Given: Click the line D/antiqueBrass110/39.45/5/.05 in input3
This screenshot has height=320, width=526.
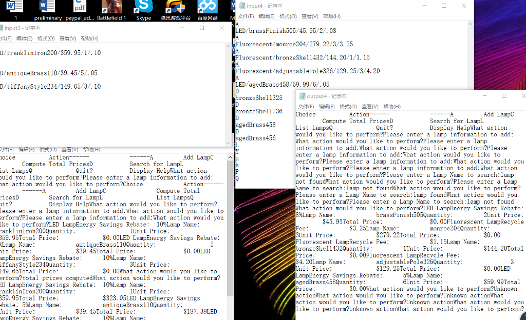Looking at the screenshot, I should [49, 73].
